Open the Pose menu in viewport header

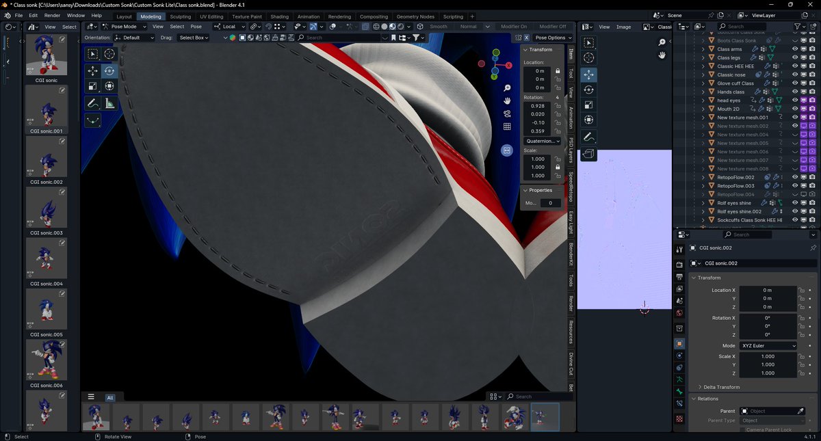point(196,27)
